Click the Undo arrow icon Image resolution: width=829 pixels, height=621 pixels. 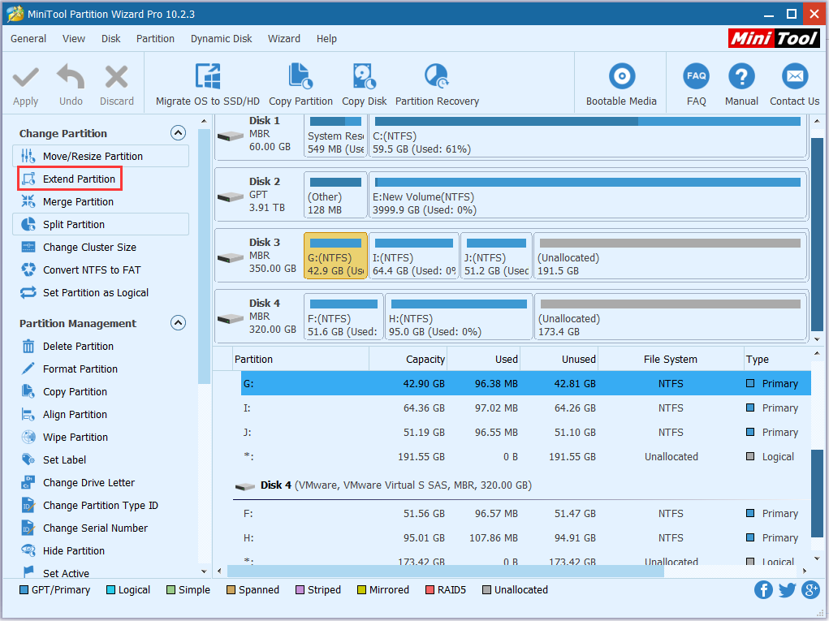pyautogui.click(x=71, y=77)
